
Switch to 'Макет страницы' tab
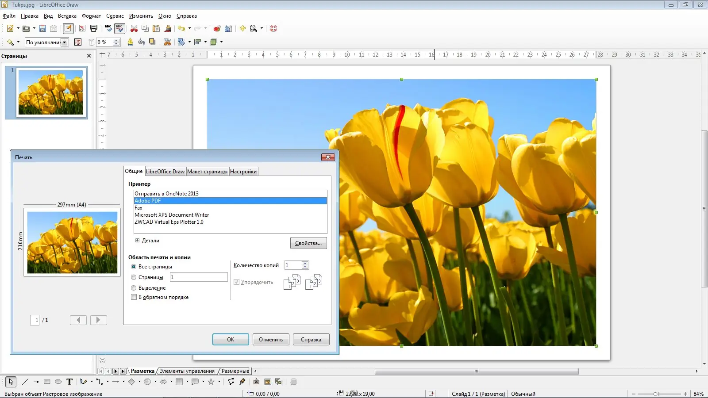(207, 172)
